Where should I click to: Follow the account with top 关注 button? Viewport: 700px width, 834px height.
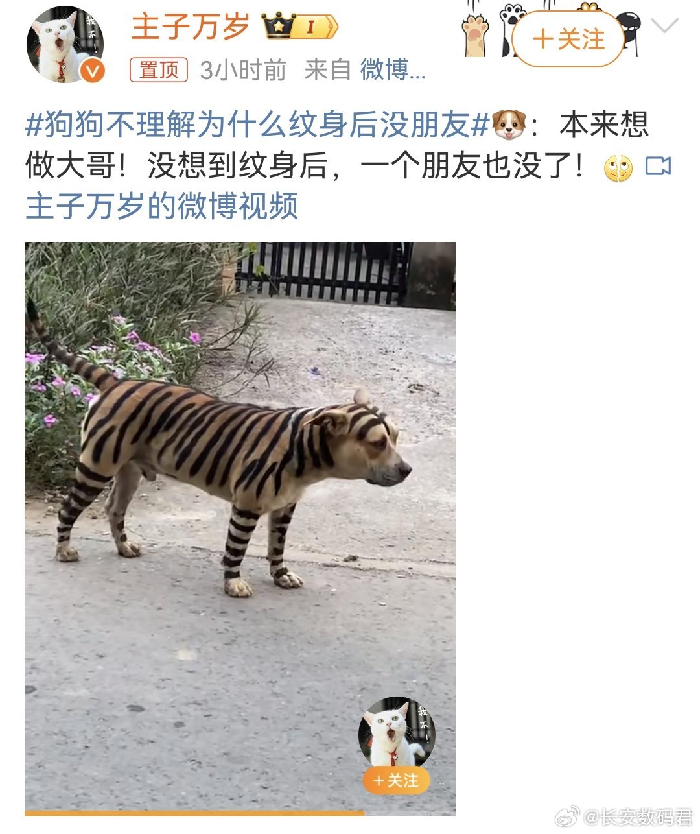[x=568, y=40]
